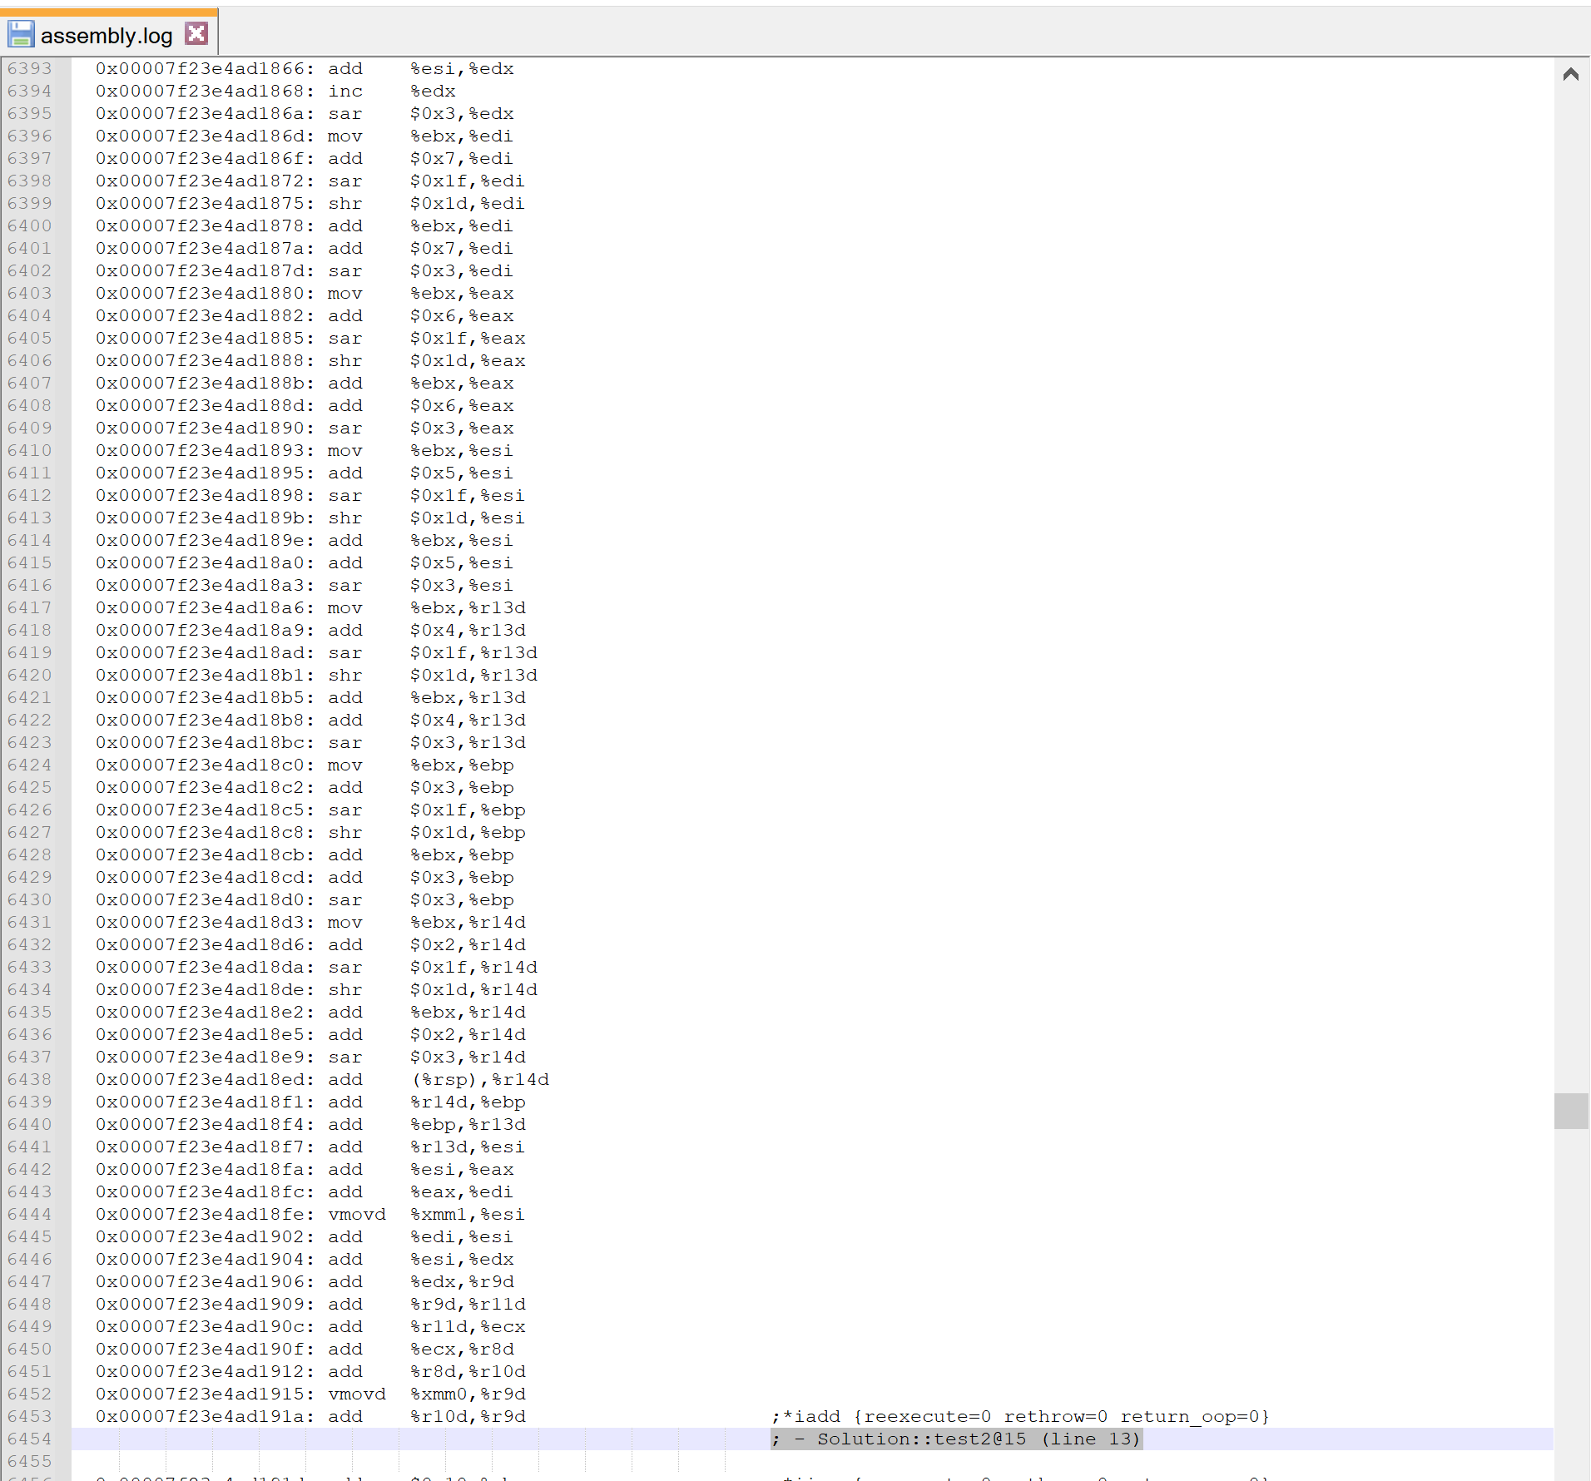1591x1481 pixels.
Task: Click operand '$0x1d,%esi' on line 6413
Action: click(x=468, y=518)
